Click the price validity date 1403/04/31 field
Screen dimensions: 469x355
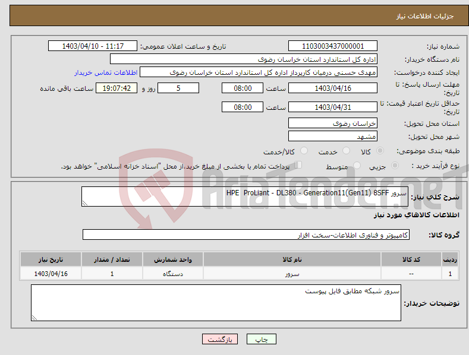(x=333, y=107)
